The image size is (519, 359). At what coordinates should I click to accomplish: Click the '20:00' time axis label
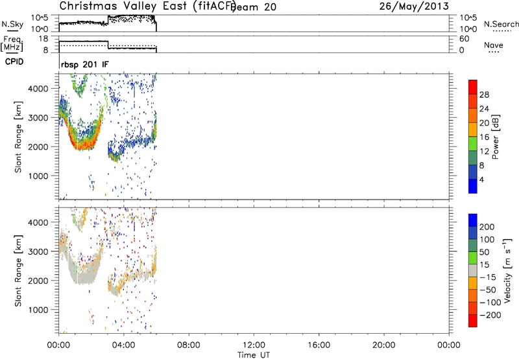coord(384,345)
